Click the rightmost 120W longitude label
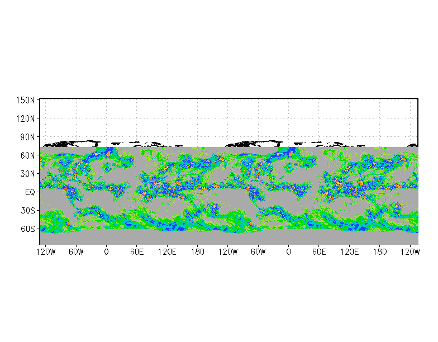Screen dimensions: 438x342 point(410,252)
